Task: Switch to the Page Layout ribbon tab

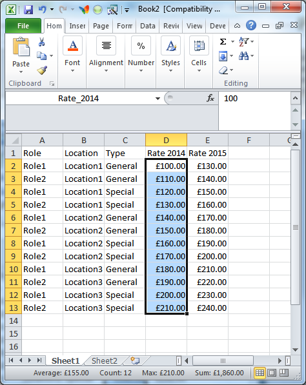Action: [x=101, y=26]
